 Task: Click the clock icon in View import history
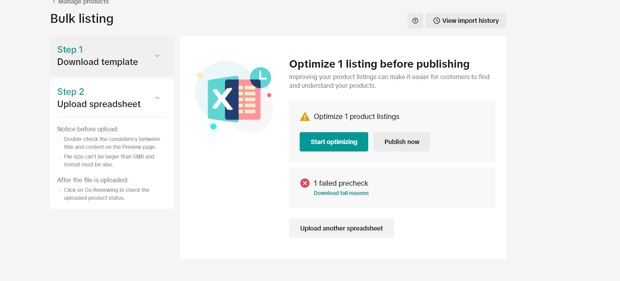click(436, 21)
